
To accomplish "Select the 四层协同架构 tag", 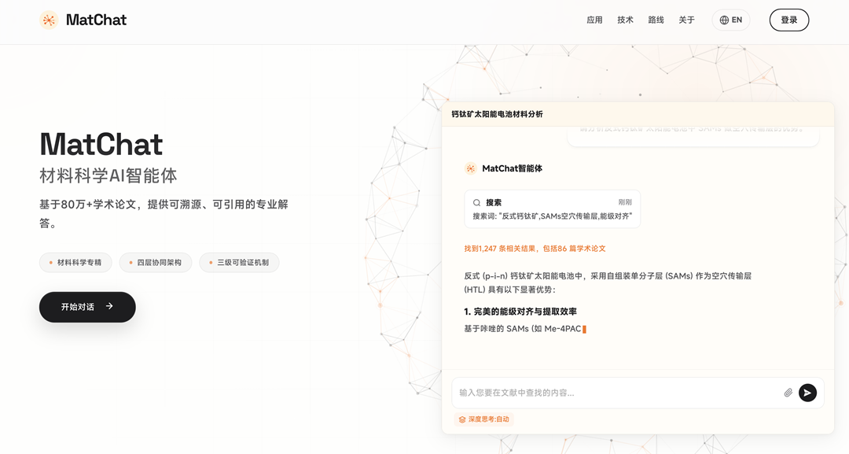I will (156, 263).
